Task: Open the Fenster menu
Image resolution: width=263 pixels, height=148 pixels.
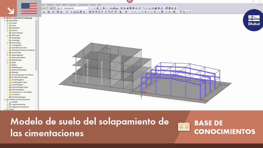Action: click(x=93, y=5)
